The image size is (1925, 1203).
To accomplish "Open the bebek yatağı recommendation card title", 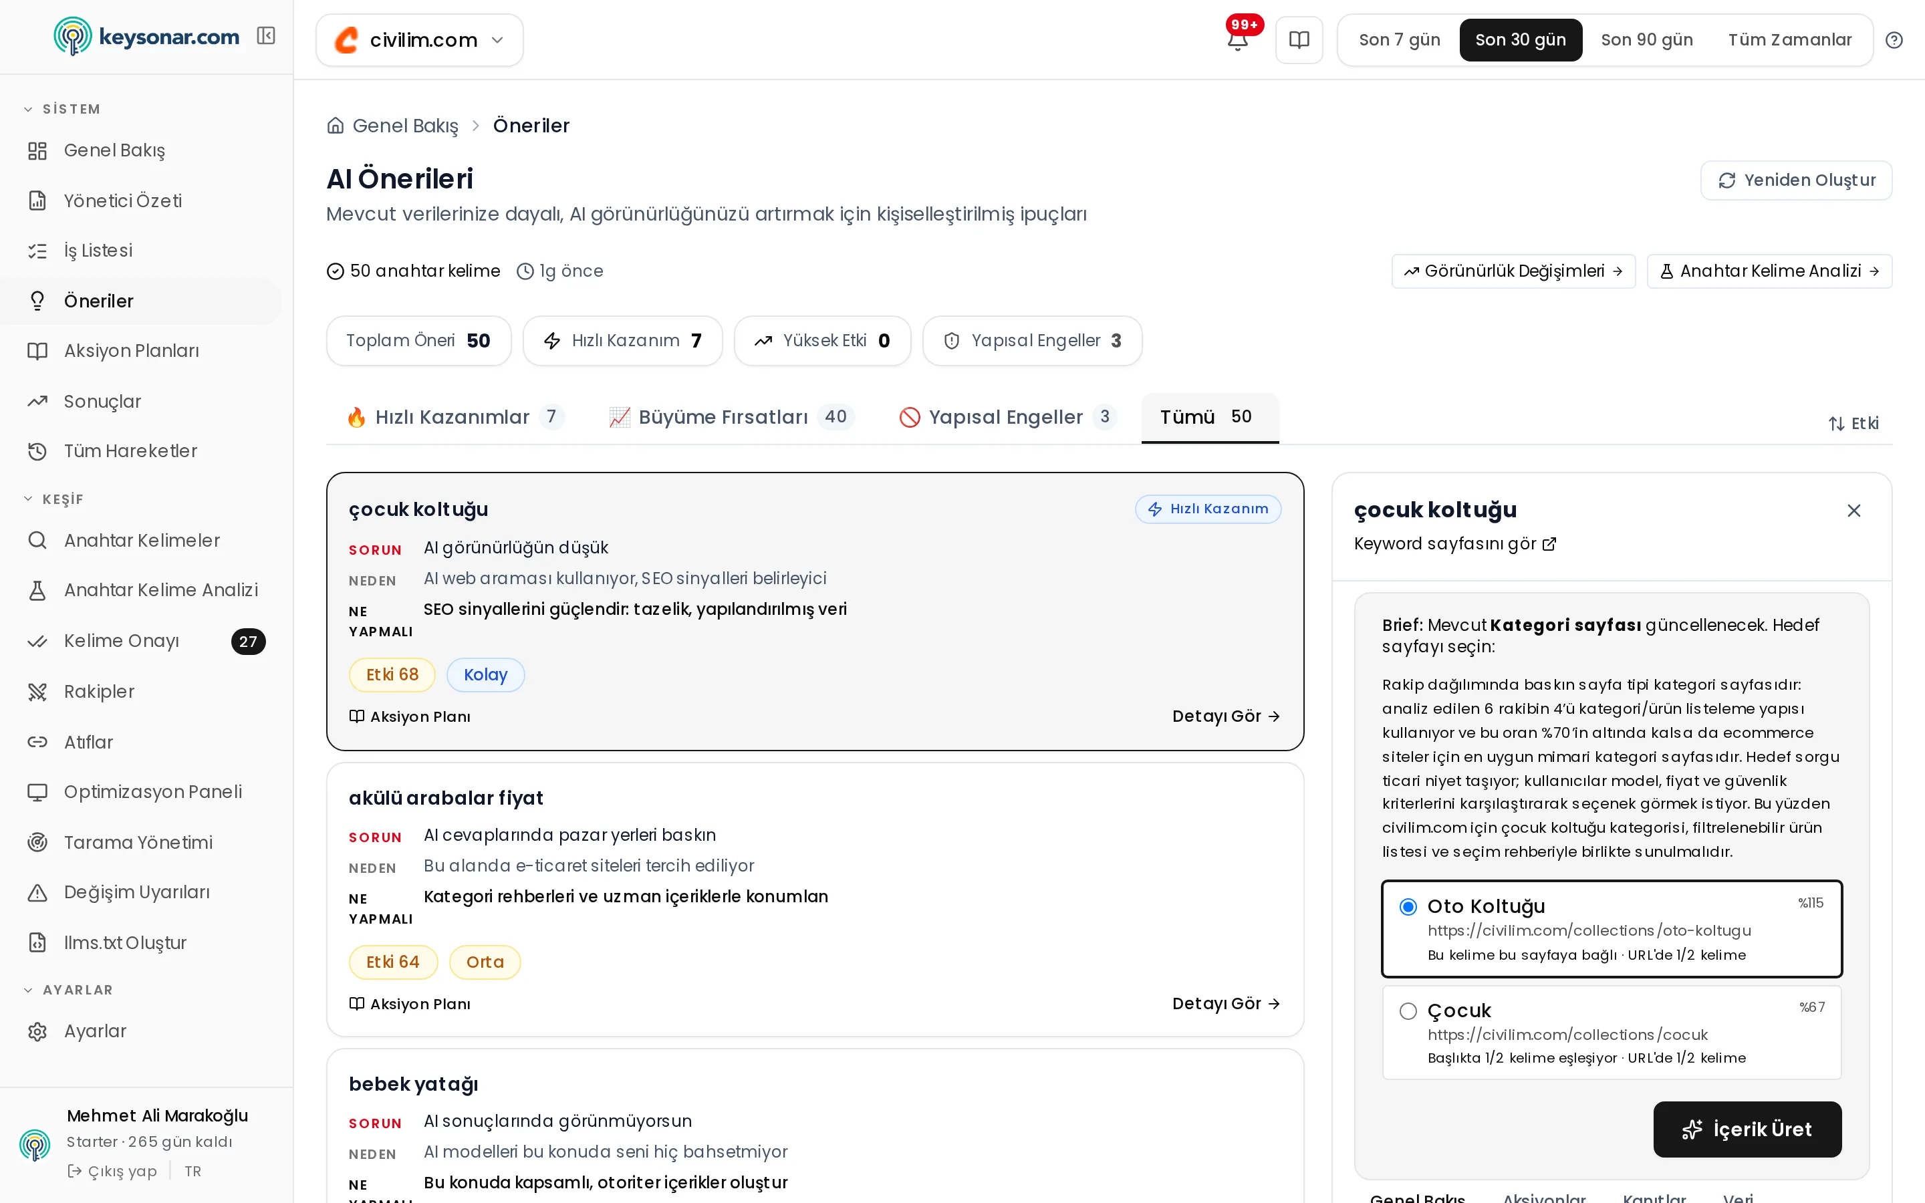I will (413, 1083).
